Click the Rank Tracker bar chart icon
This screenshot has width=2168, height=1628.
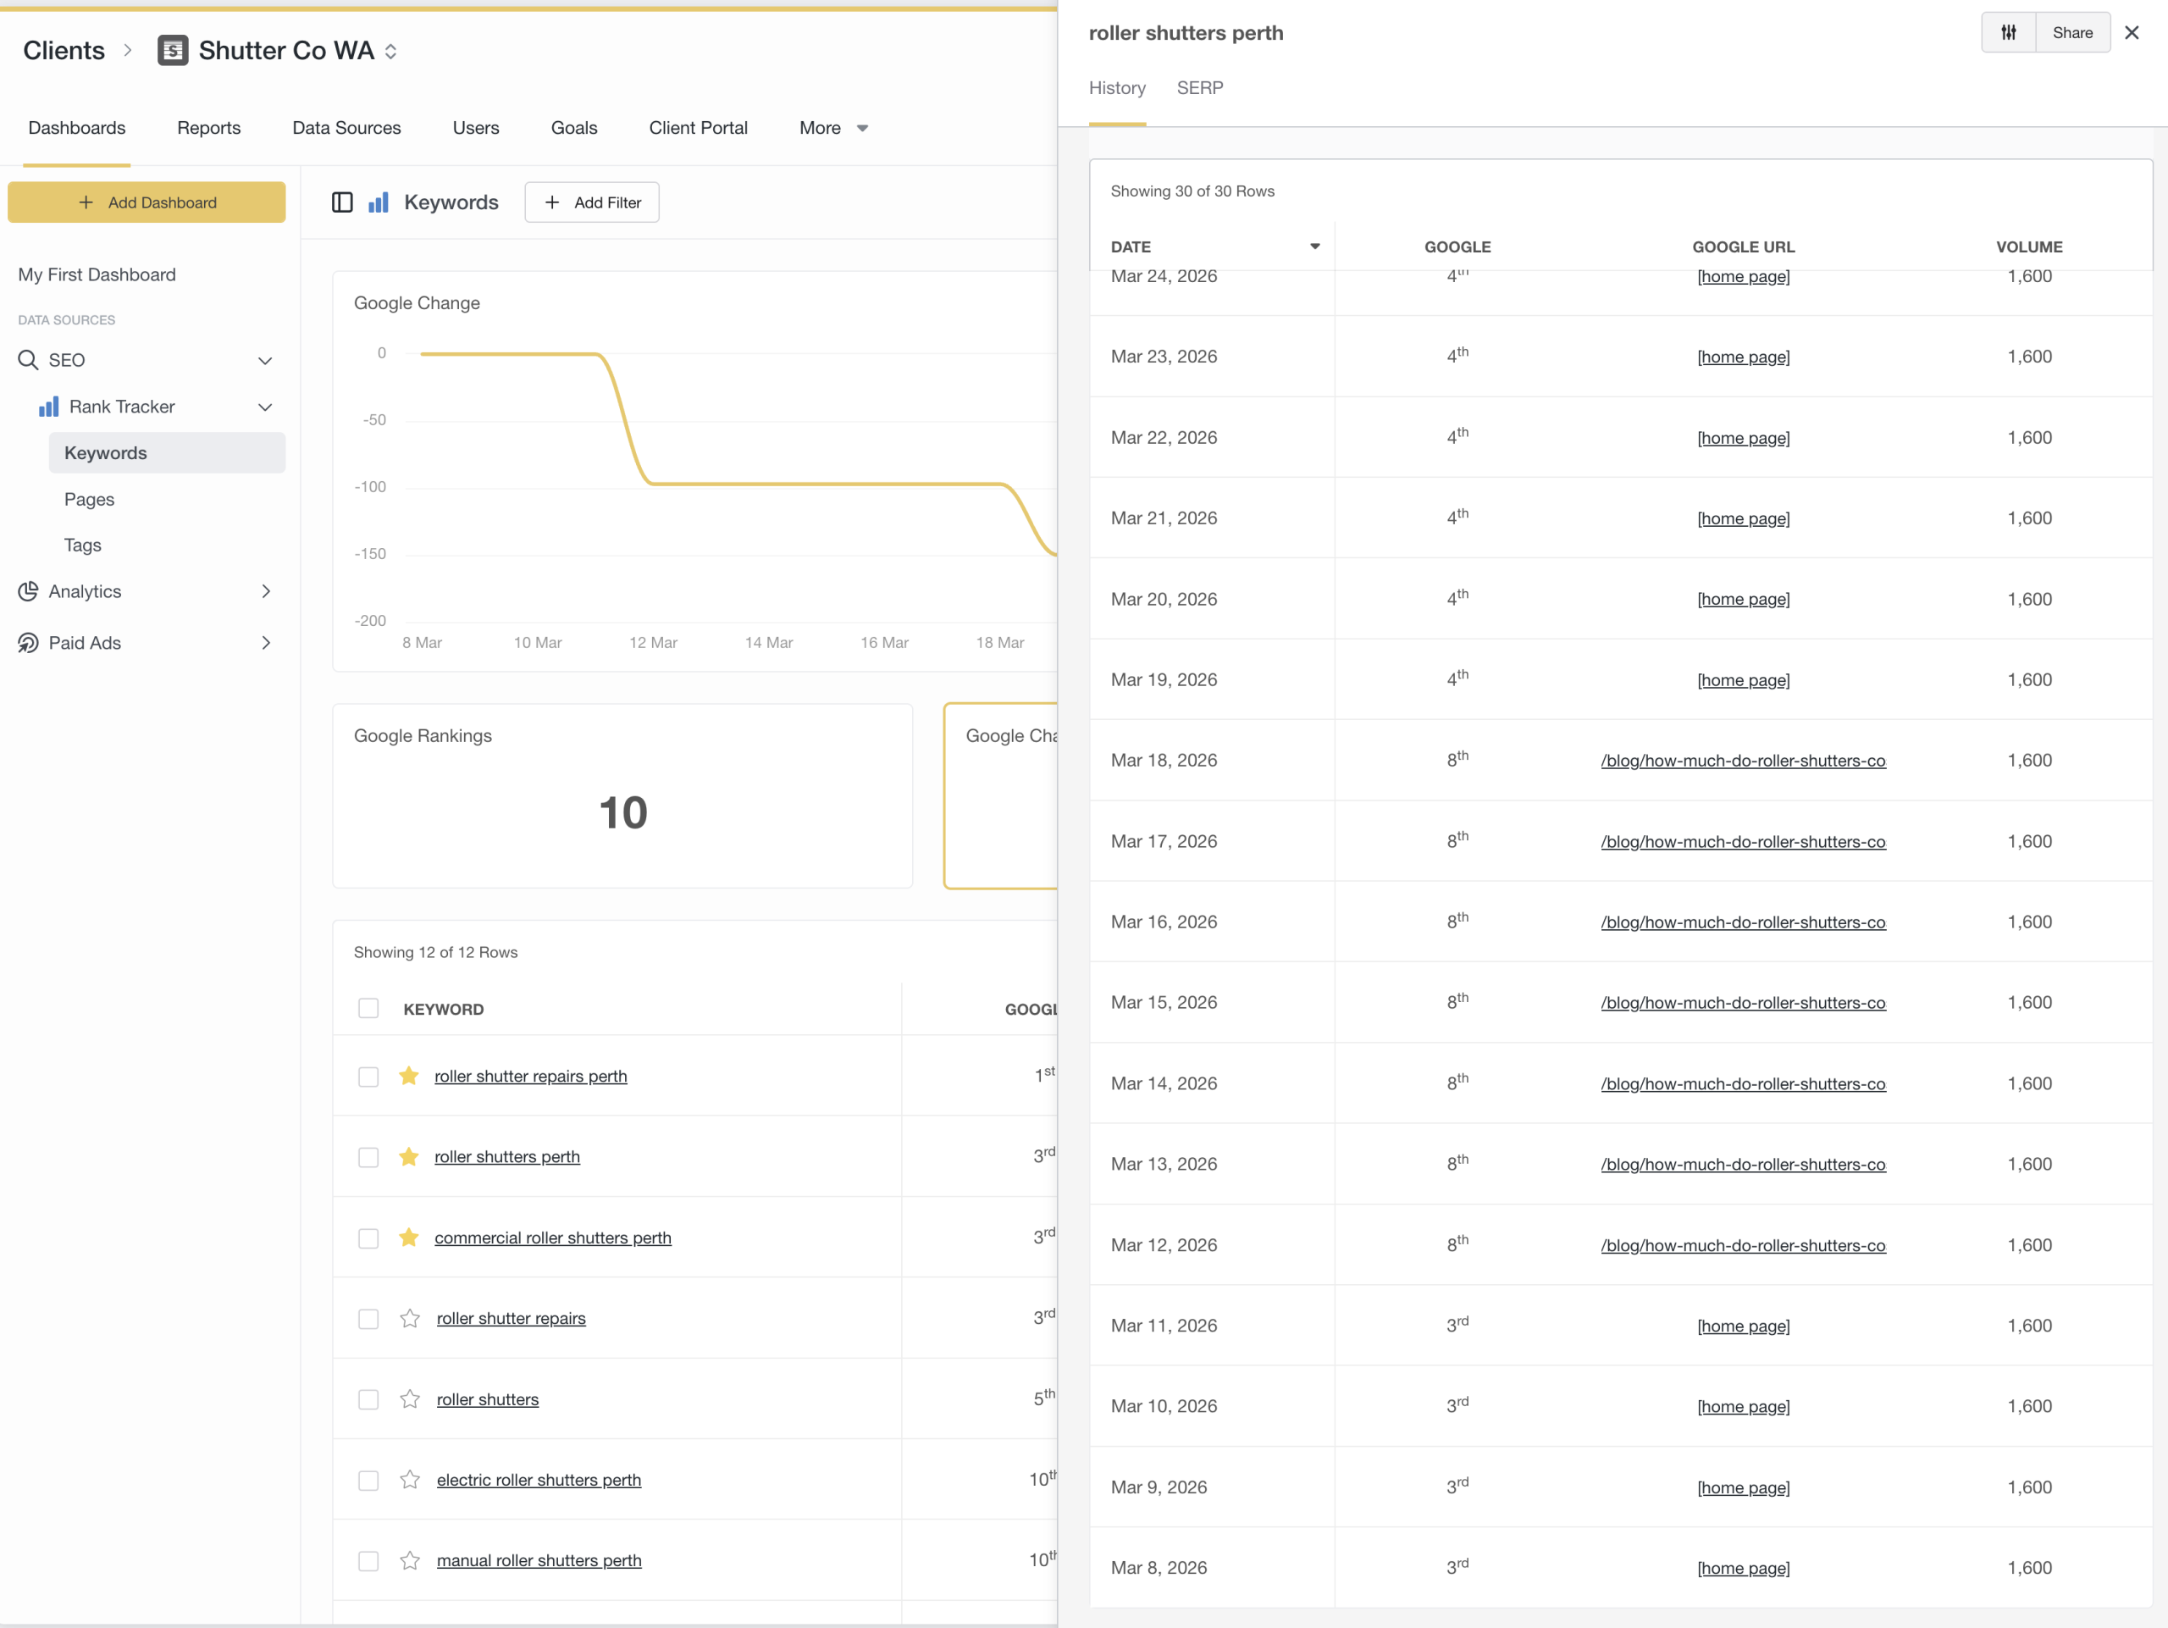pyautogui.click(x=48, y=407)
